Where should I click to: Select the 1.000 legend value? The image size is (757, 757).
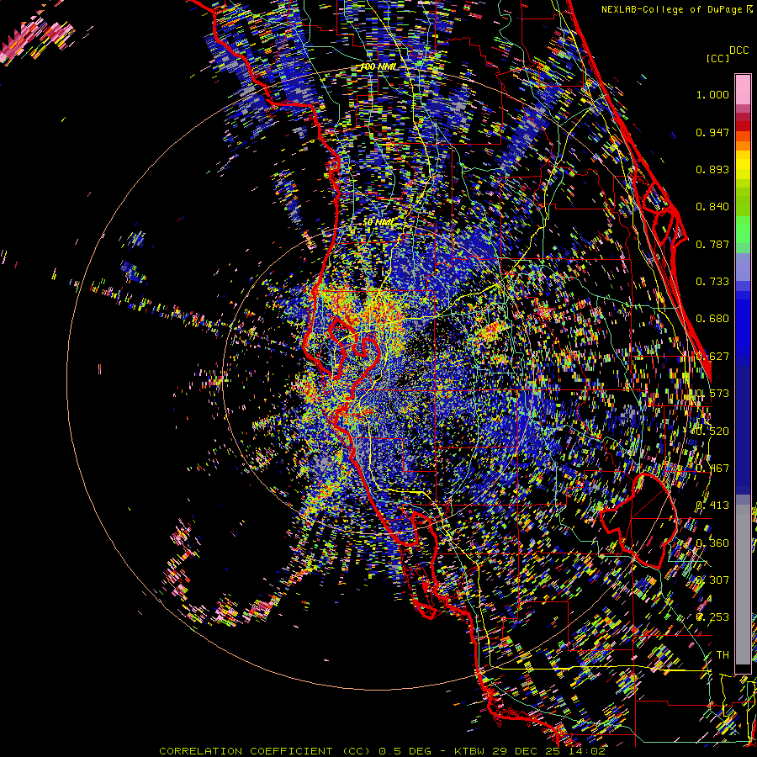coord(712,94)
